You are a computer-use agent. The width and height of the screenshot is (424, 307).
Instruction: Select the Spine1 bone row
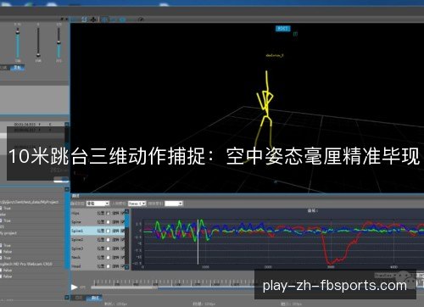pos(98,231)
